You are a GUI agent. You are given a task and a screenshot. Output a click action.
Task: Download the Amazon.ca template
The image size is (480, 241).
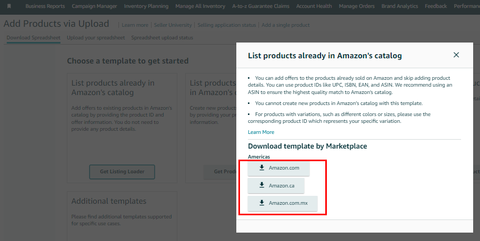click(x=276, y=186)
